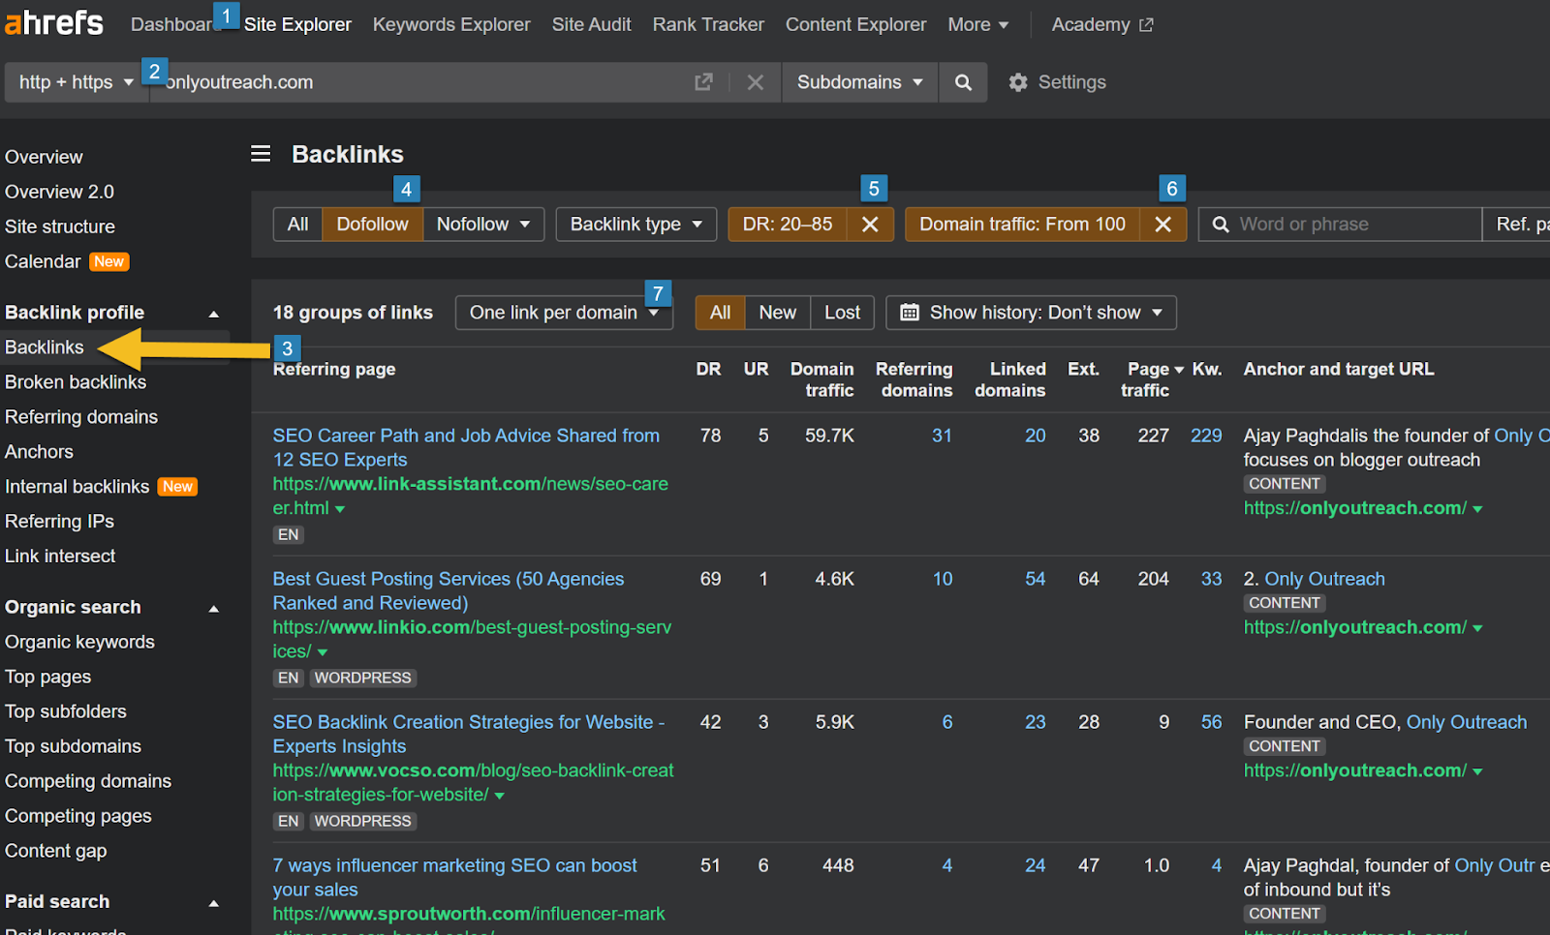
Task: Open Calendar report
Action: [43, 261]
